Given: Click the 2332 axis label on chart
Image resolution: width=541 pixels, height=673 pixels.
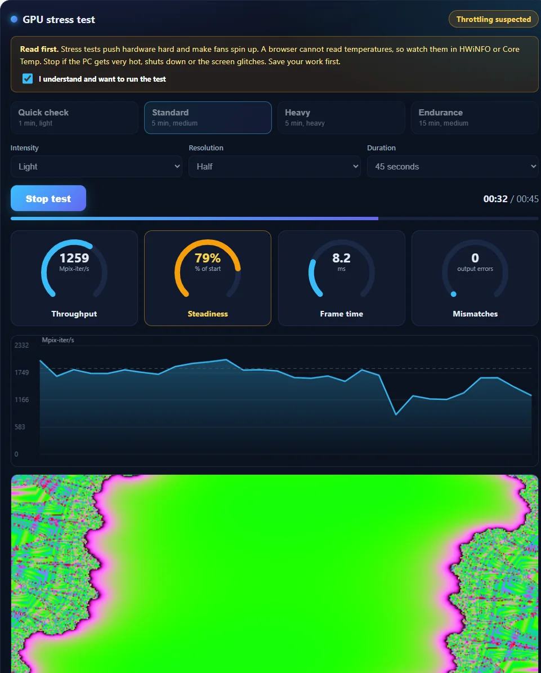Looking at the screenshot, I should pos(21,345).
